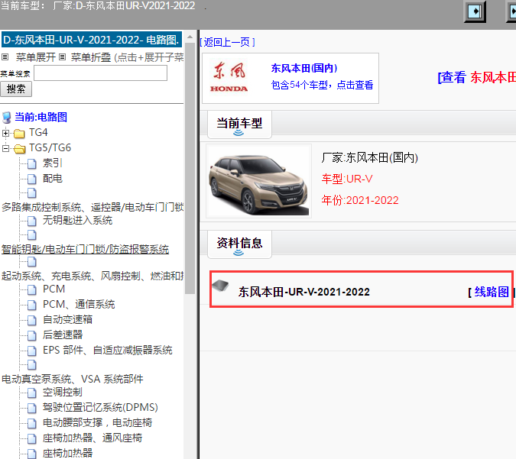
Task: Click the 查看 东风本田 link
Action: (476, 78)
